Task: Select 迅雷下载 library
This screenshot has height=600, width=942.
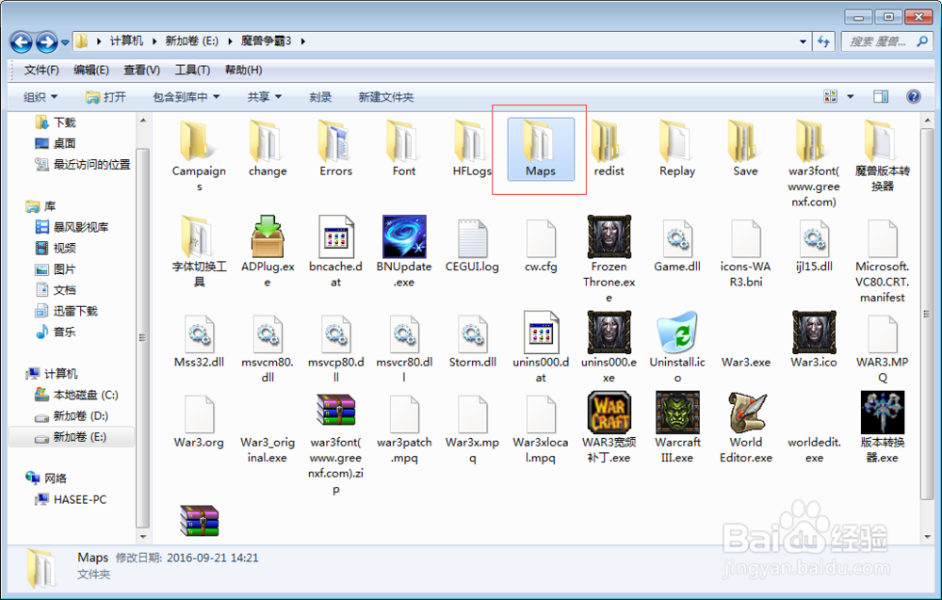Action: click(x=66, y=311)
